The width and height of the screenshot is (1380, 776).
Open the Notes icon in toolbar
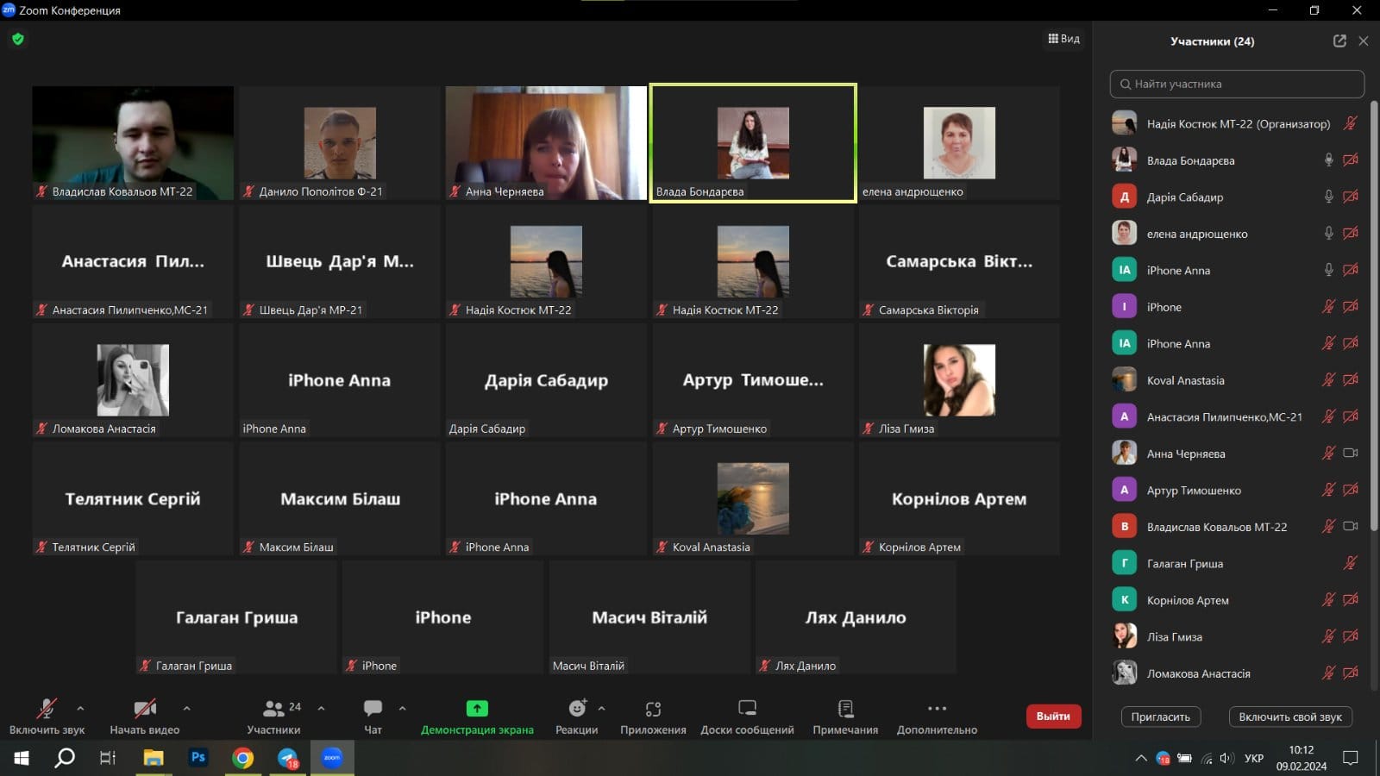click(x=845, y=709)
